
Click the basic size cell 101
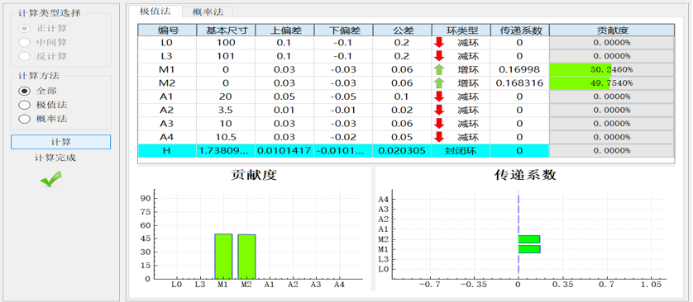click(227, 56)
